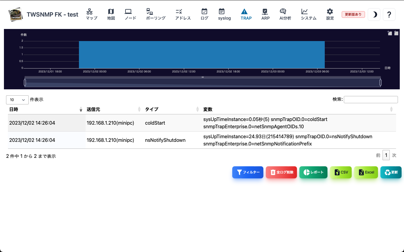Screen dimensions: 404x252
Task: Open help with the question mark button
Action: point(389,14)
